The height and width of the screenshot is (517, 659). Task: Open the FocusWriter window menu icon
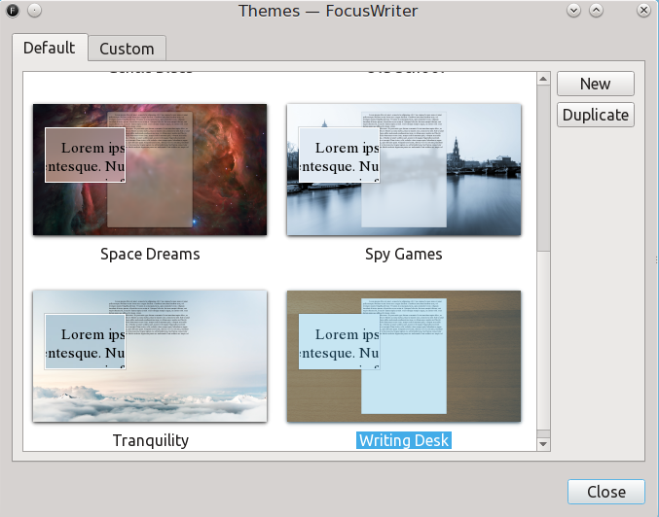point(13,11)
